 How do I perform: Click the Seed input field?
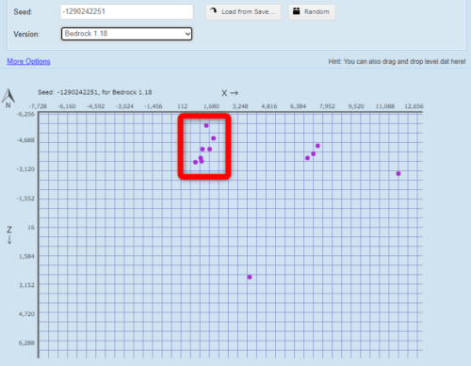(x=127, y=12)
